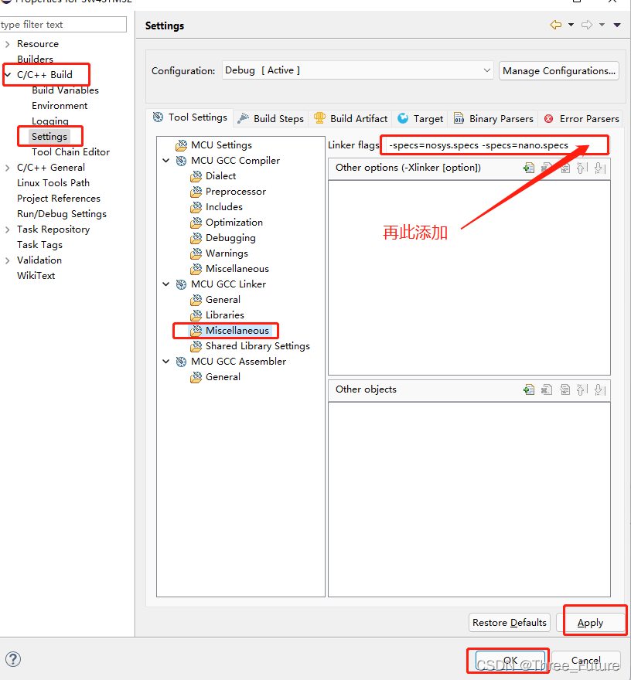Collapse the MCU GCC Linker node

pos(165,284)
